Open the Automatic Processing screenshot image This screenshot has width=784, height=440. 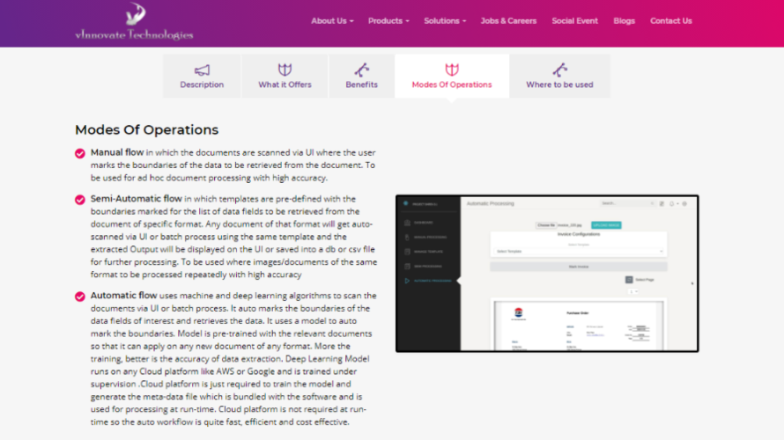click(x=547, y=273)
